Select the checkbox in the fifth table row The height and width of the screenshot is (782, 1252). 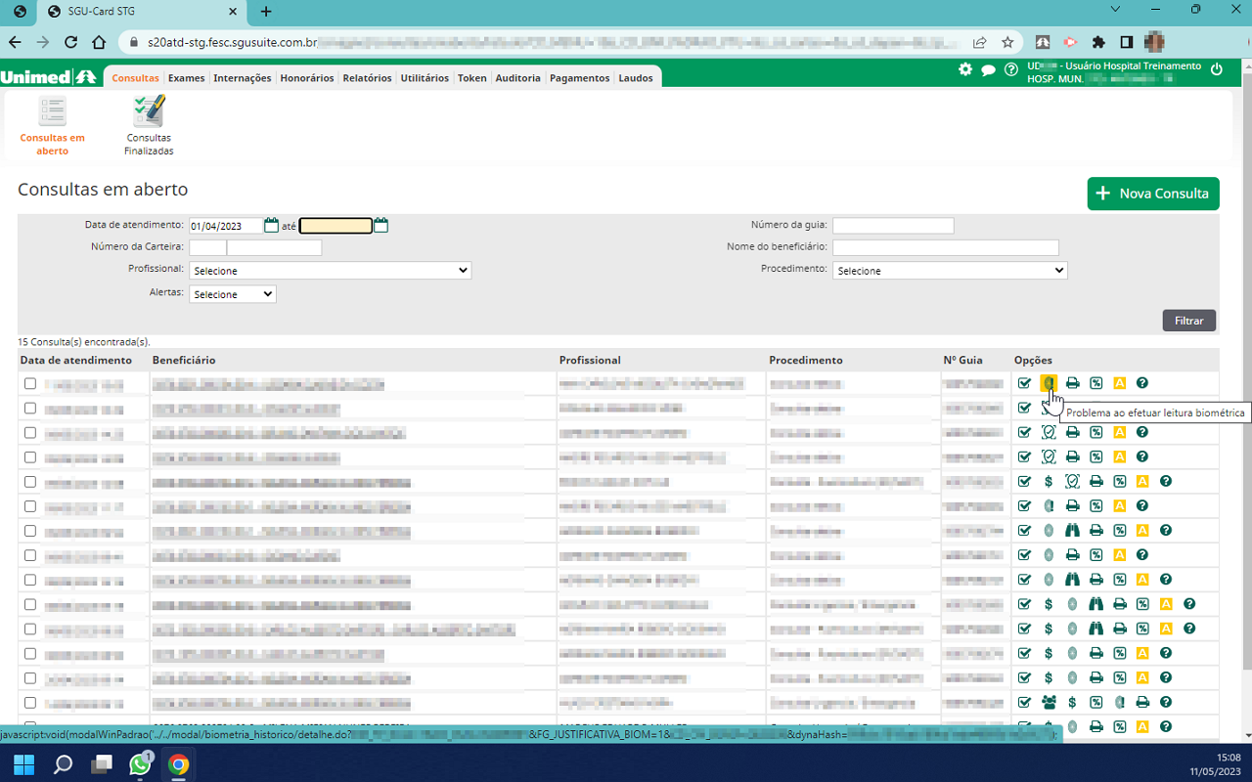click(x=30, y=482)
